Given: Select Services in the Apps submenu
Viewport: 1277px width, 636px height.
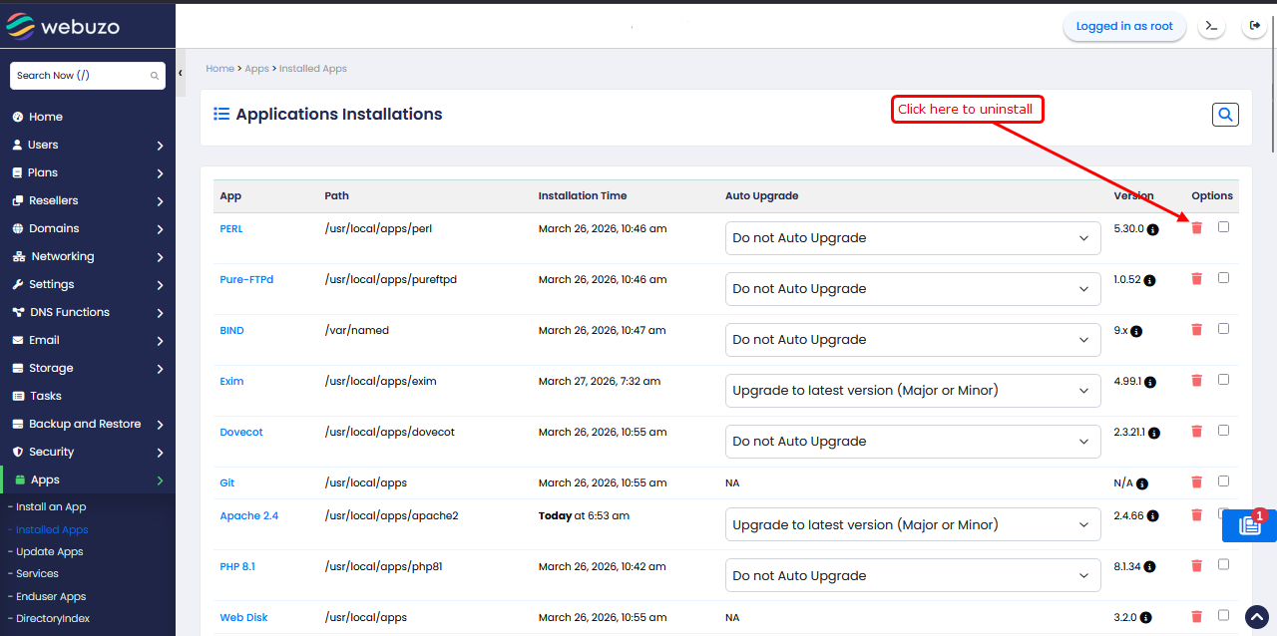Looking at the screenshot, I should [x=37, y=573].
